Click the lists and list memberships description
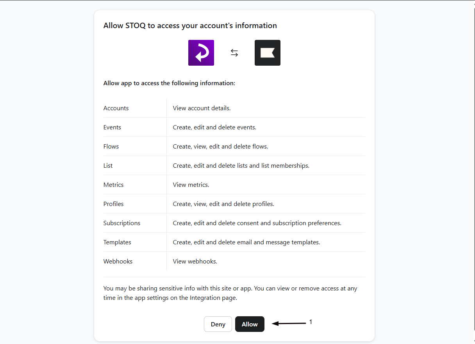 coord(241,166)
